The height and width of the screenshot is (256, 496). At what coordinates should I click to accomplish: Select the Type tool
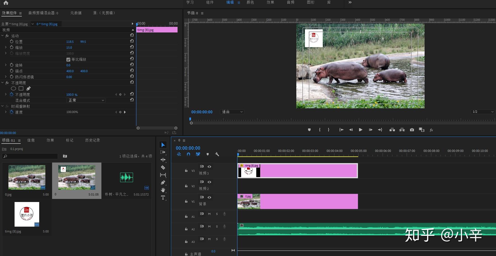tap(163, 198)
